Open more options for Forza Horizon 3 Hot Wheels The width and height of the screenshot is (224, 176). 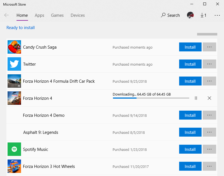(x=209, y=166)
